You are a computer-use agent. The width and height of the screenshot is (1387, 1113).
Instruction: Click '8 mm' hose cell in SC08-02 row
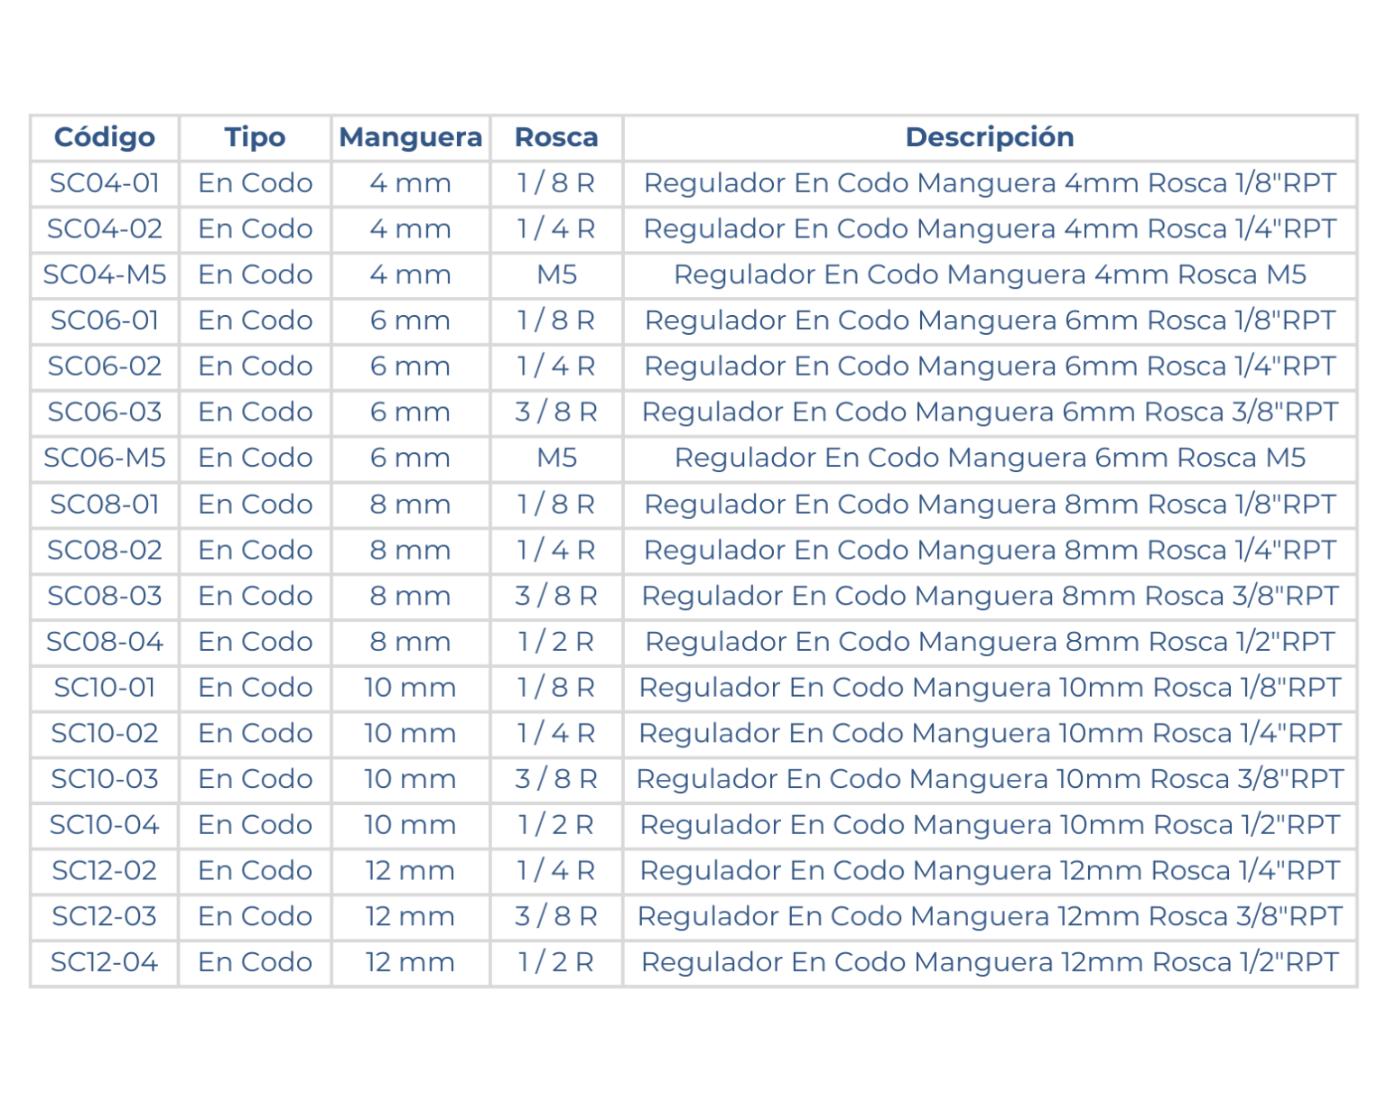click(x=410, y=550)
